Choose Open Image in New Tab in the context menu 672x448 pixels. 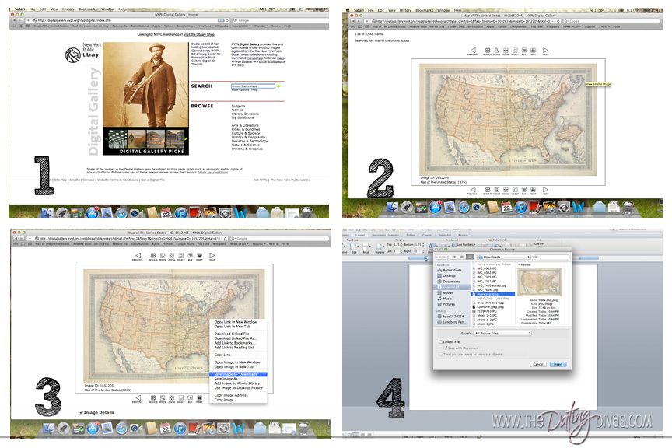(x=234, y=367)
